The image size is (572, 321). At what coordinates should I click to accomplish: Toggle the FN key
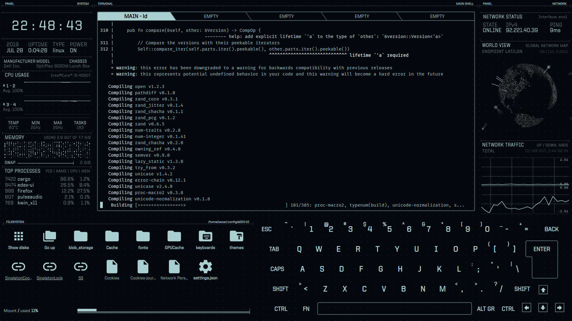[x=306, y=309]
